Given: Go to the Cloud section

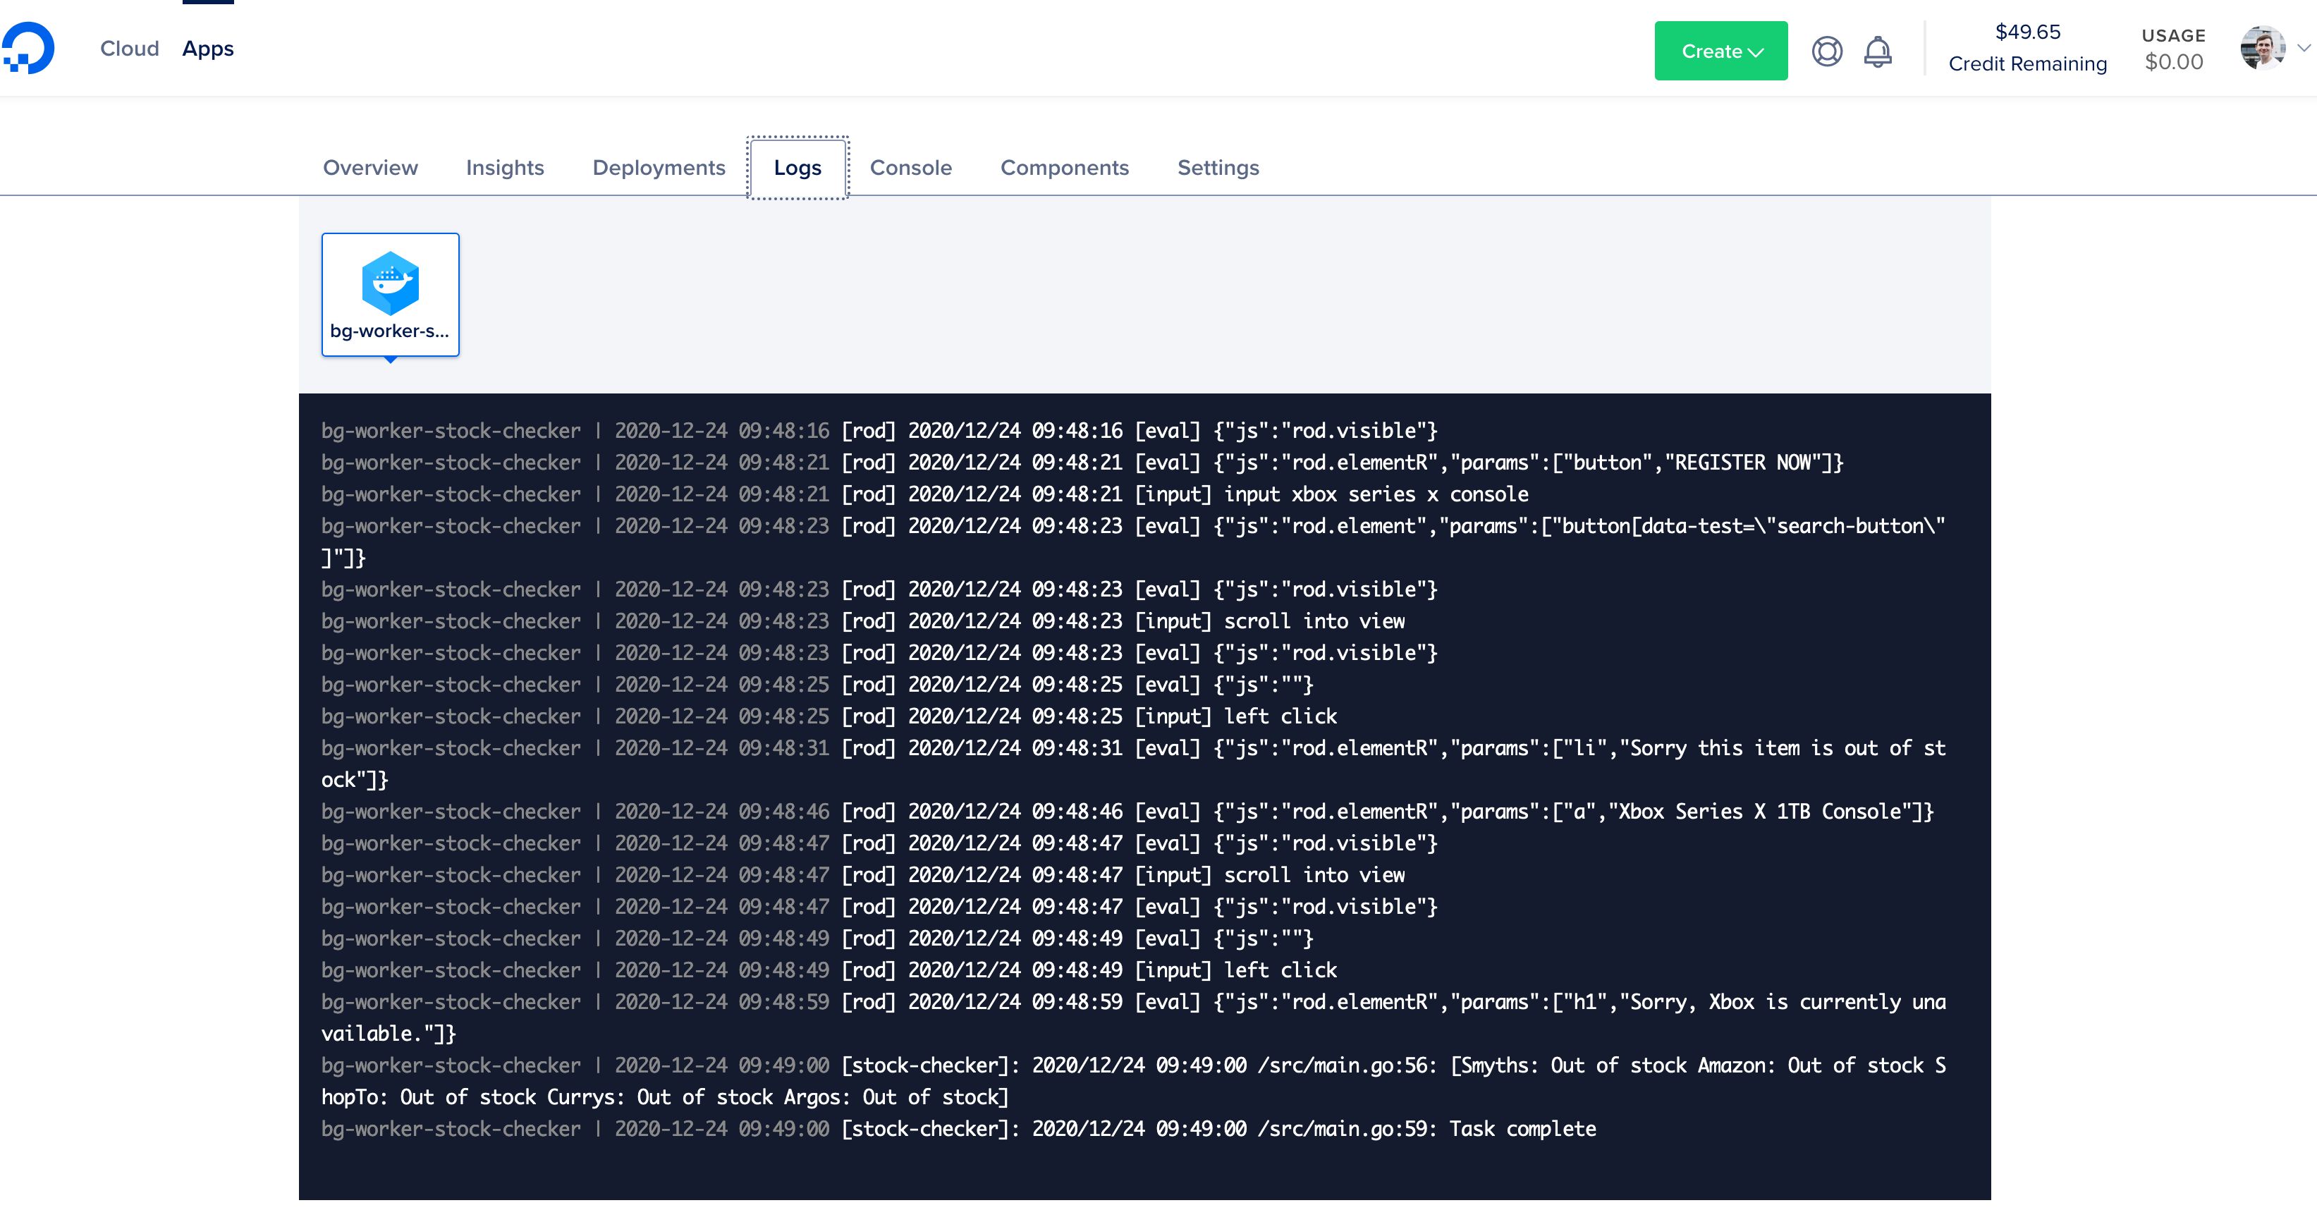Looking at the screenshot, I should coord(130,49).
